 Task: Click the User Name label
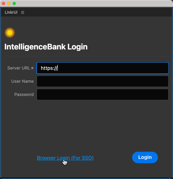(x=23, y=81)
